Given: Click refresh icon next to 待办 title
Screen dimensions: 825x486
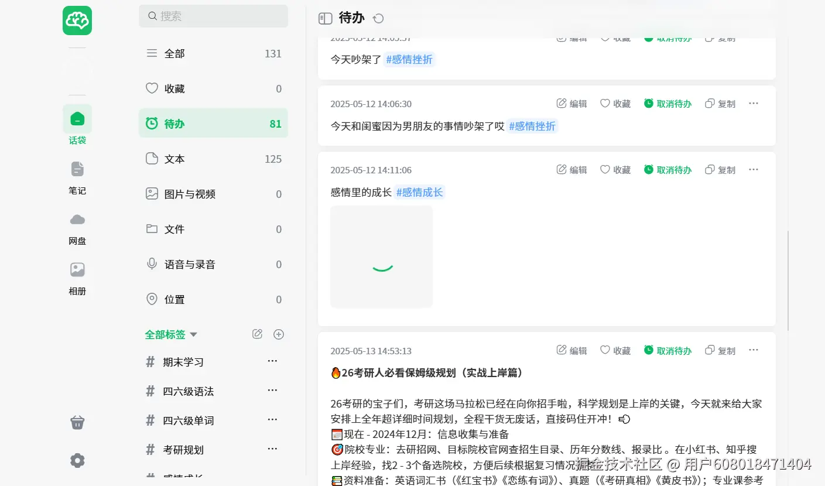Looking at the screenshot, I should (378, 19).
